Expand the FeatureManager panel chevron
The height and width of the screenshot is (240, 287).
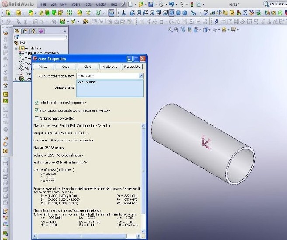click(65, 31)
